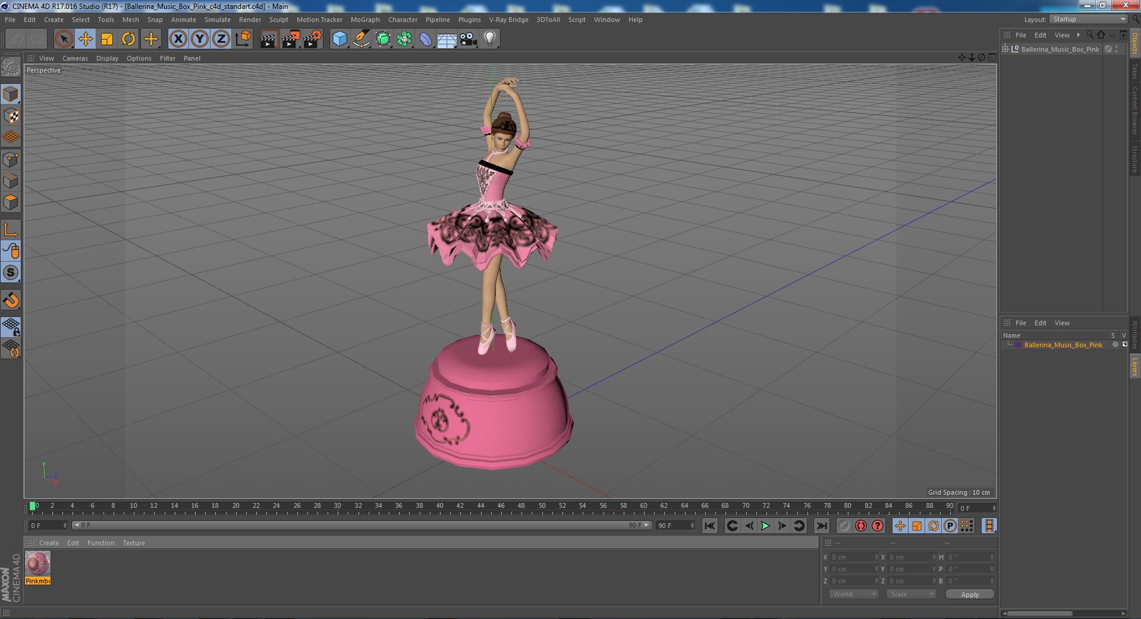Open the V-Ray Bridge menu
The width and height of the screenshot is (1141, 619).
click(x=508, y=20)
